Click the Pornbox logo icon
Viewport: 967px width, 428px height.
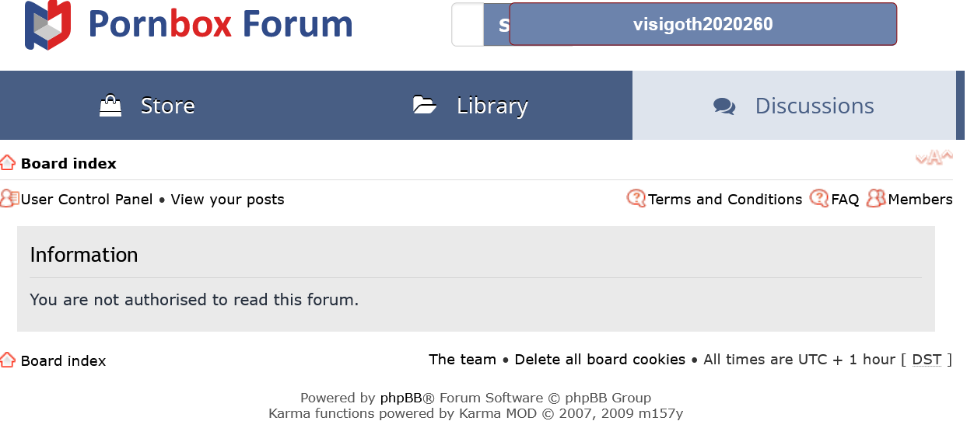click(x=47, y=25)
